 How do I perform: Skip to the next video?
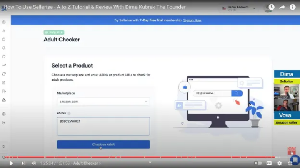tap(23, 163)
